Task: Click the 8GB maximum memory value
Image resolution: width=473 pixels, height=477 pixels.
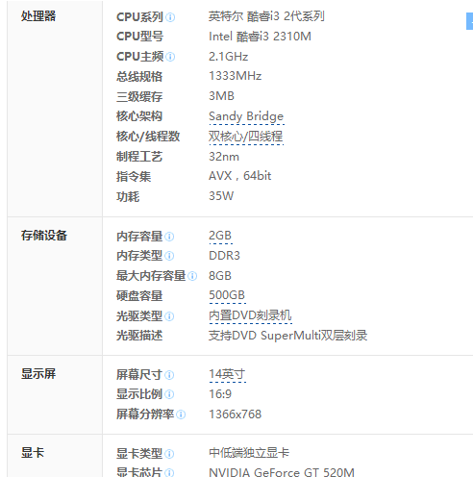Action: tap(220, 276)
